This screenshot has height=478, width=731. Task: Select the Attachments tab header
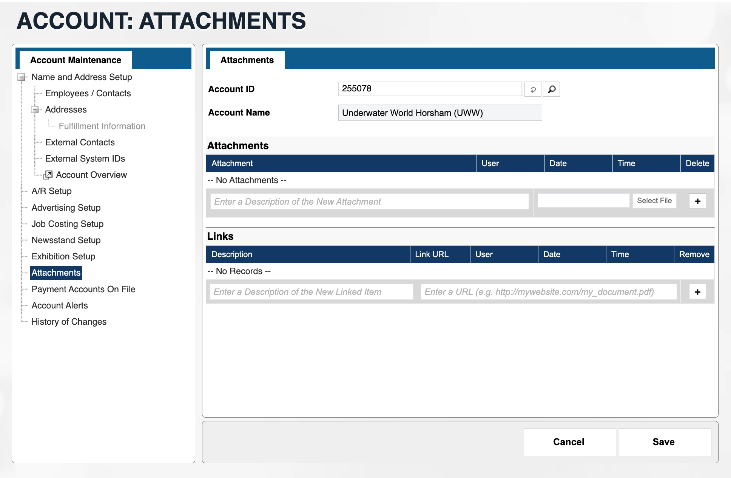(x=247, y=60)
